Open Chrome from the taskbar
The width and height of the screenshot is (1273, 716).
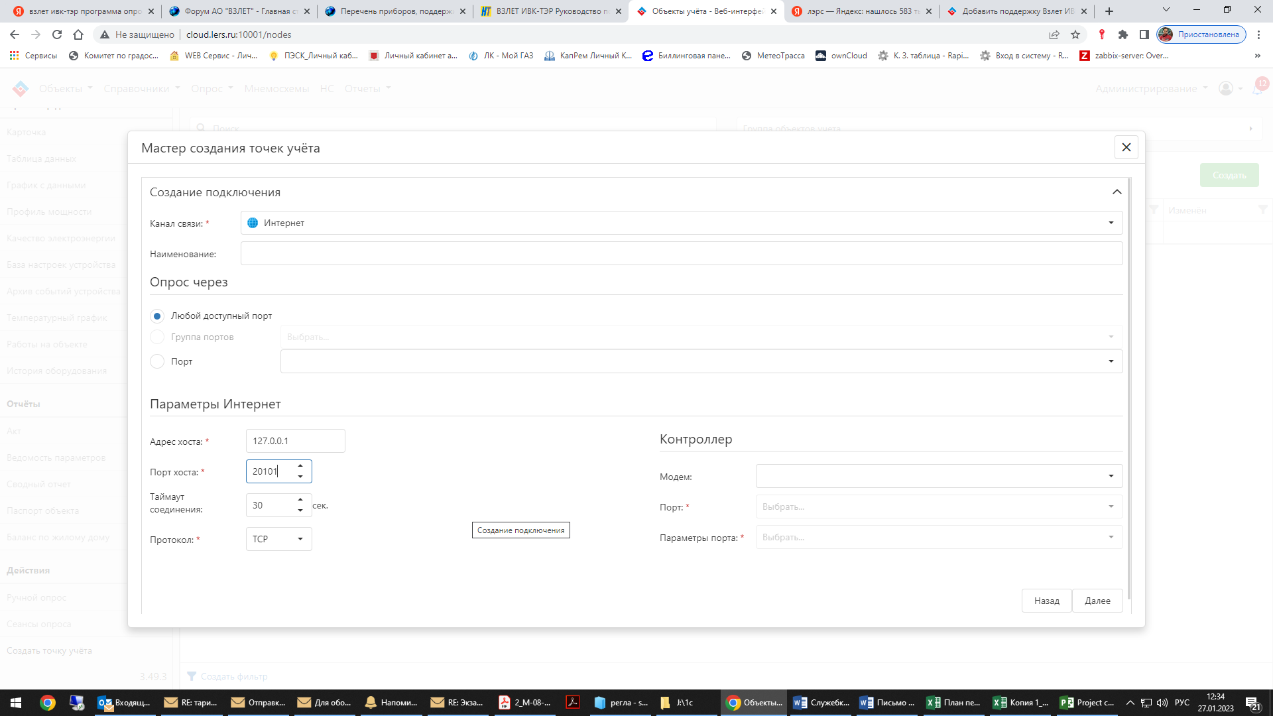click(x=48, y=703)
